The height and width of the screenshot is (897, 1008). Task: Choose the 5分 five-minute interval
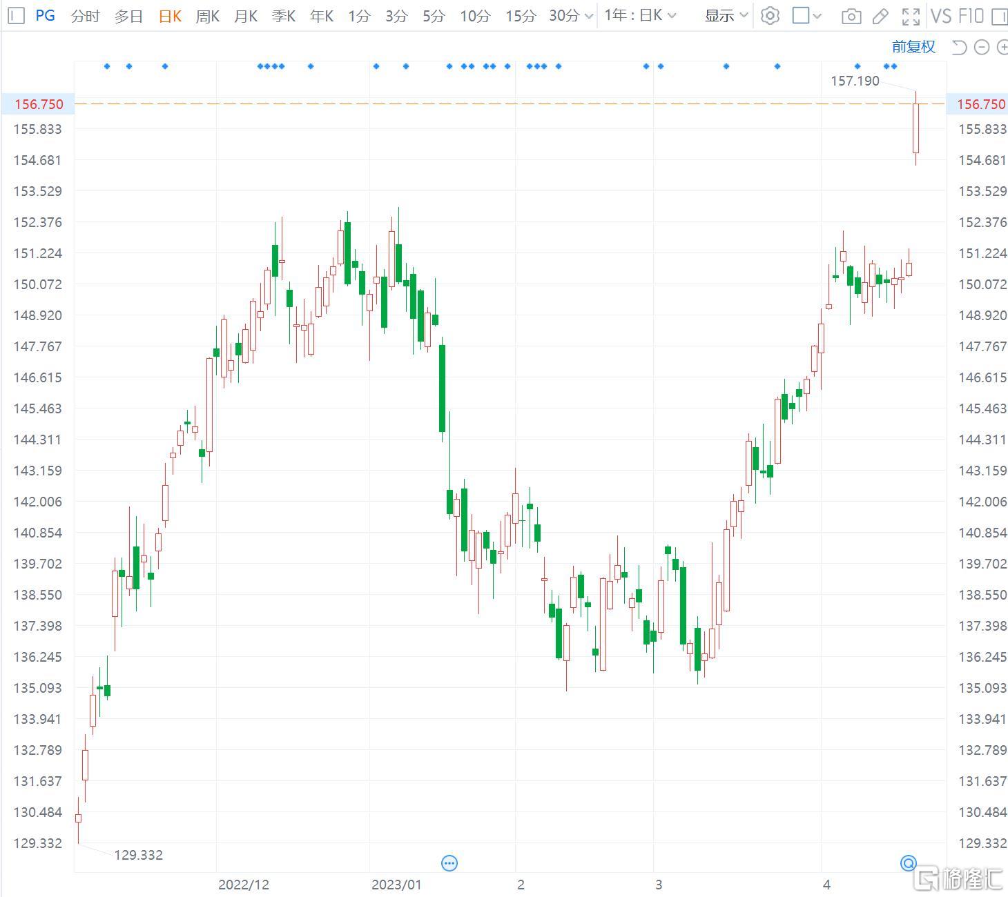[x=434, y=16]
